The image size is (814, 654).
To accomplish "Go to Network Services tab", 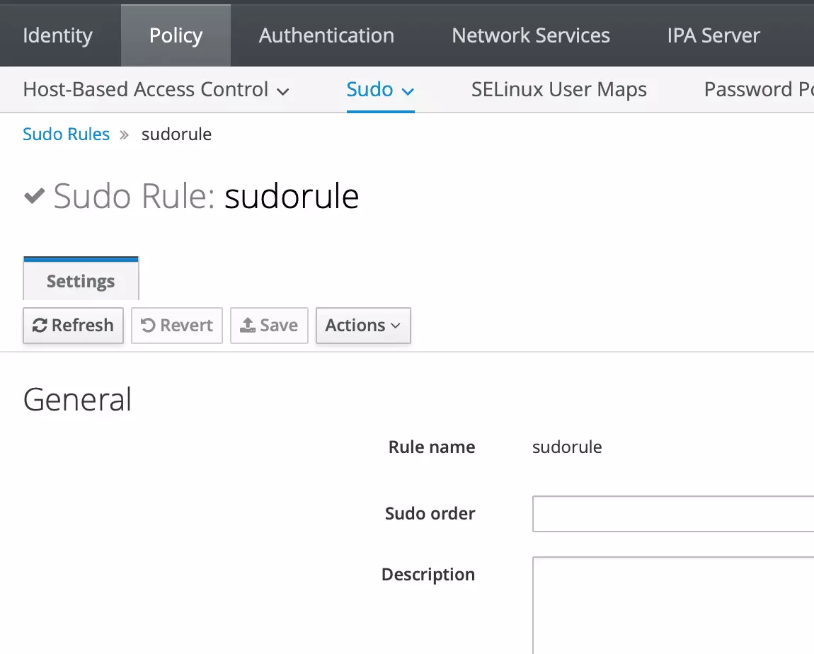I will (531, 35).
